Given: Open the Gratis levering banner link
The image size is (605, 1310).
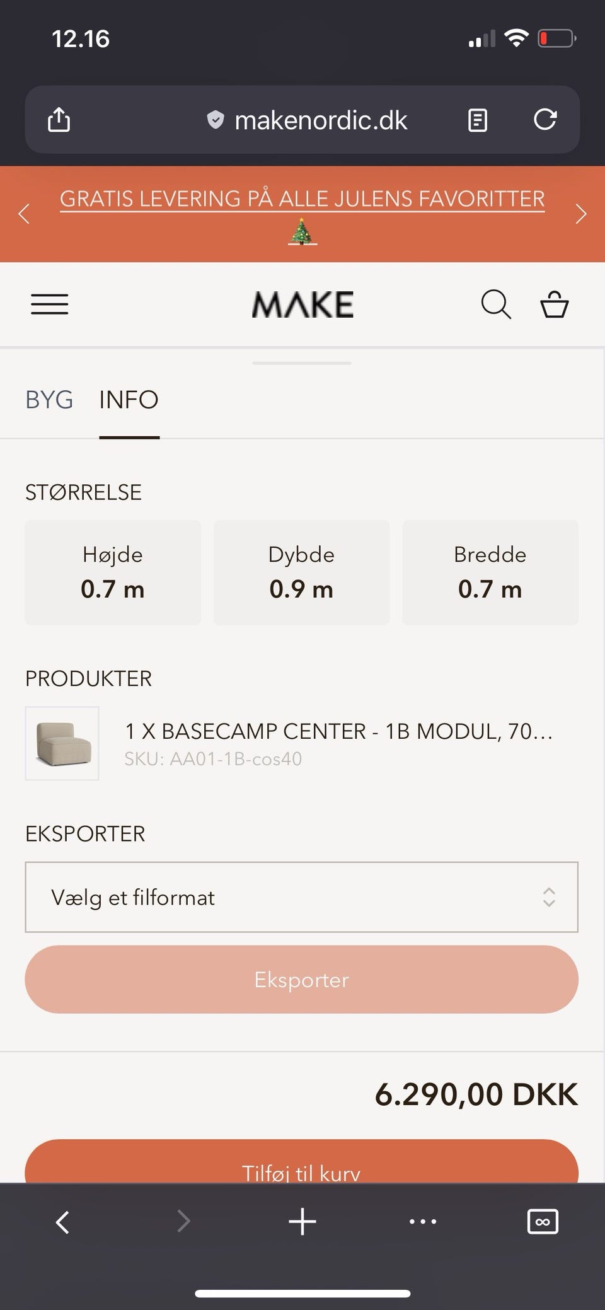Looking at the screenshot, I should [302, 199].
